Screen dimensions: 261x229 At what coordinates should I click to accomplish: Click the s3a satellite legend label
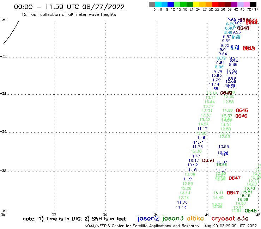click(243, 218)
